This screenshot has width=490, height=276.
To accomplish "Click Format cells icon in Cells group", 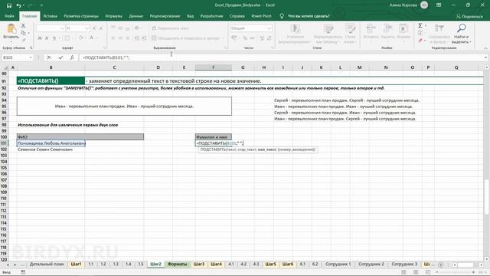I will (403, 29).
